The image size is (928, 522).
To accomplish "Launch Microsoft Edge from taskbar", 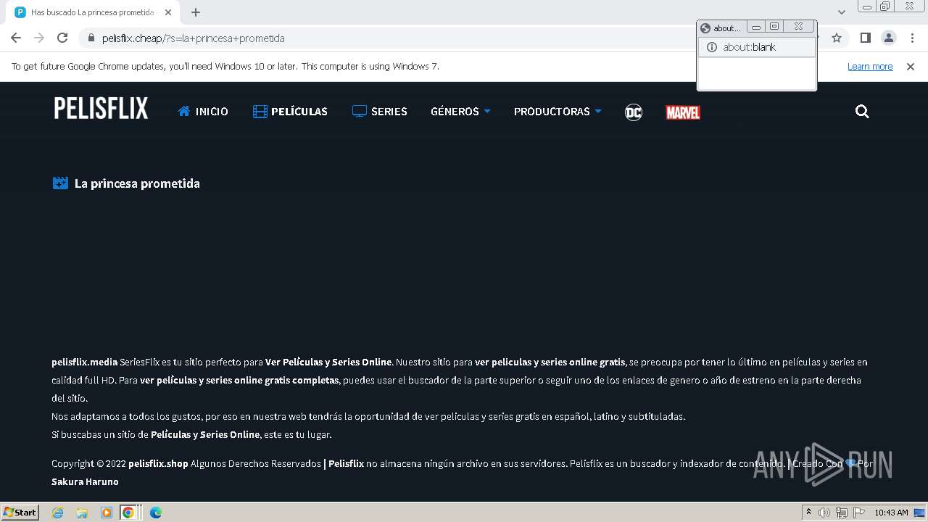I will tap(155, 513).
